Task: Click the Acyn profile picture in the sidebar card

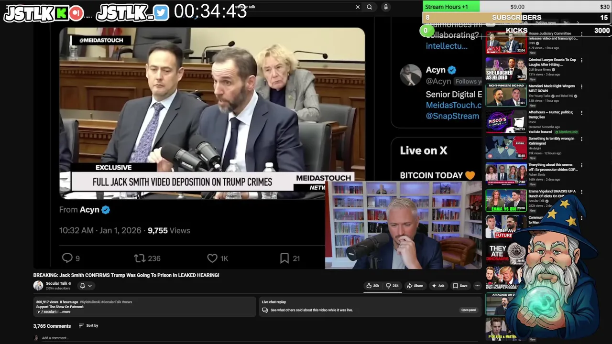Action: pos(411,75)
